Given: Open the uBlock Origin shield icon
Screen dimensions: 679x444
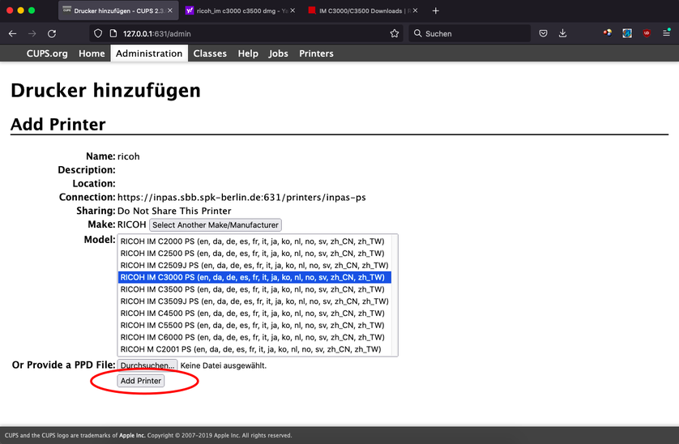Looking at the screenshot, I should [647, 33].
